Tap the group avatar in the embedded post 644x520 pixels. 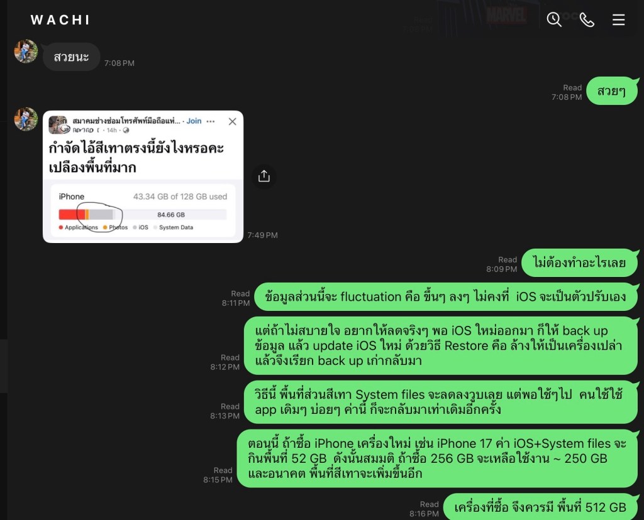[x=58, y=125]
